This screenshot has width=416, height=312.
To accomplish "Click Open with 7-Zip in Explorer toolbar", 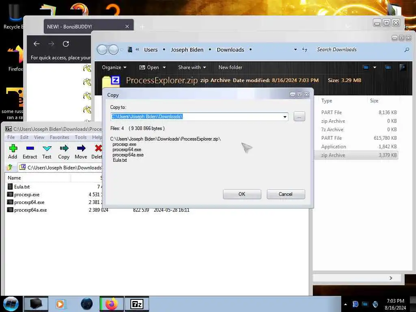I will point(149,67).
